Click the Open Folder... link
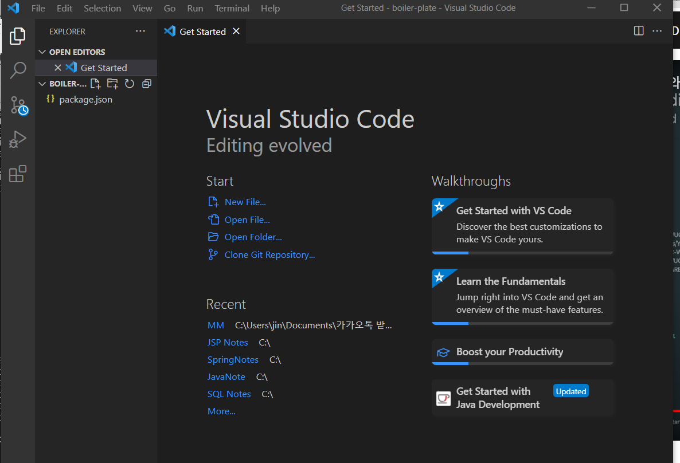 click(253, 237)
